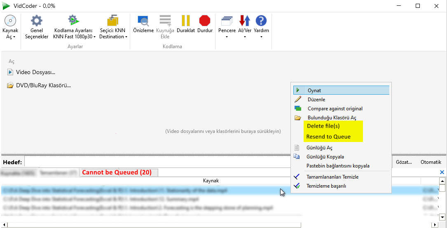Viewport: 447px width, 228px height.
Task: Select Pastebin bağlantısını kopyala
Action: click(338, 166)
